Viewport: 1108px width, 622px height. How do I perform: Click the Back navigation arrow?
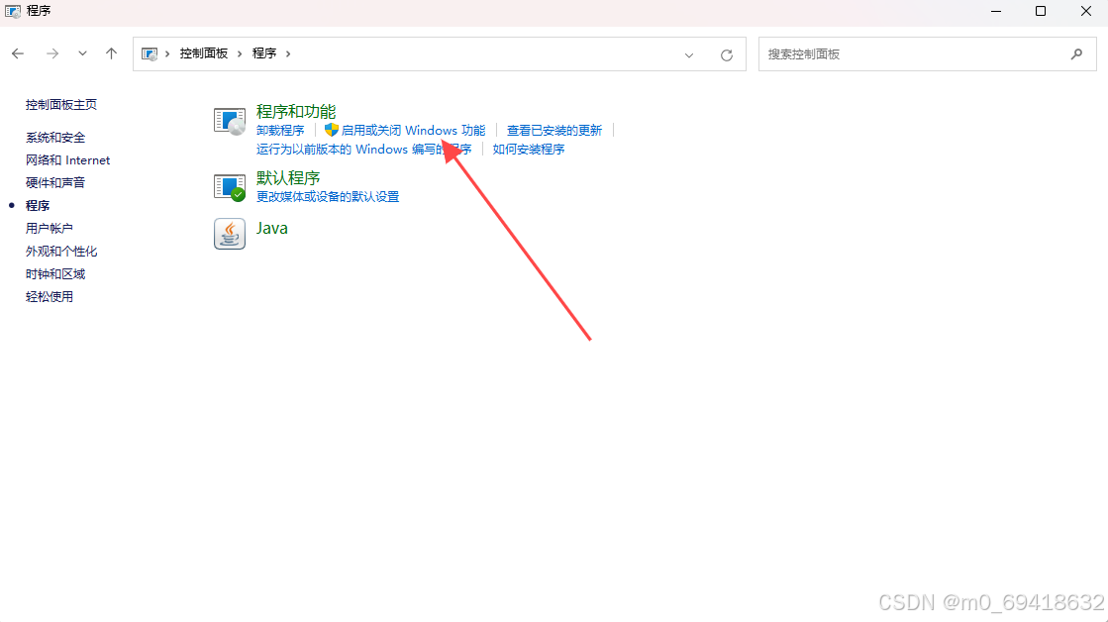pos(18,53)
